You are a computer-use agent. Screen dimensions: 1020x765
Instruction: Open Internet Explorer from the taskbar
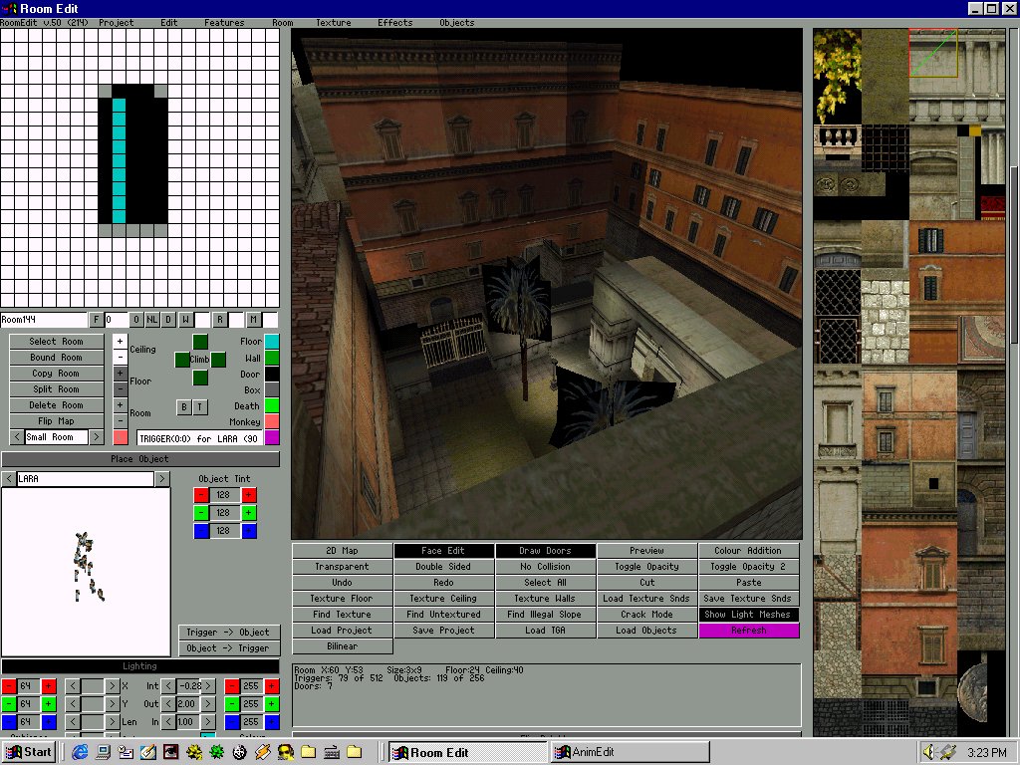click(80, 752)
